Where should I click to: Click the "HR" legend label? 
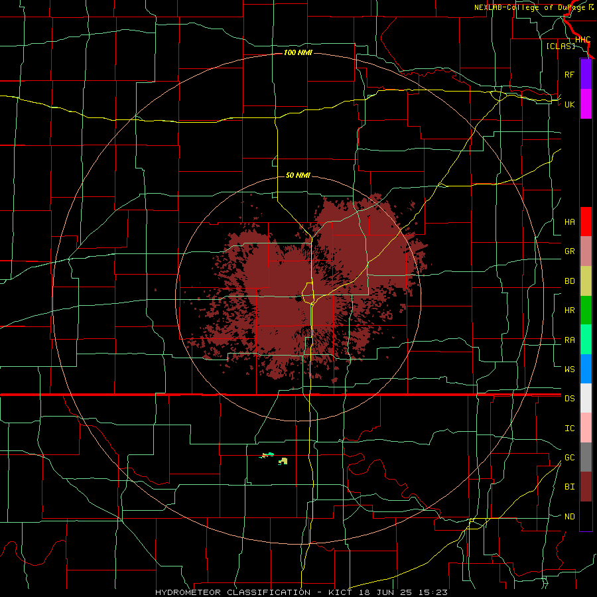click(569, 310)
